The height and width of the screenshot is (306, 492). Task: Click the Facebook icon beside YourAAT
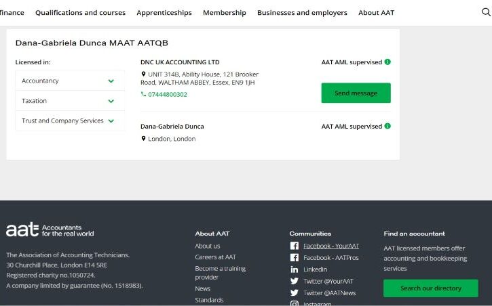coord(295,246)
